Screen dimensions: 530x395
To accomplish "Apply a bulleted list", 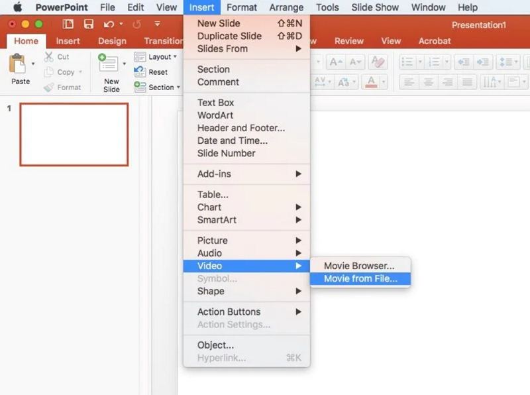I will [x=408, y=61].
